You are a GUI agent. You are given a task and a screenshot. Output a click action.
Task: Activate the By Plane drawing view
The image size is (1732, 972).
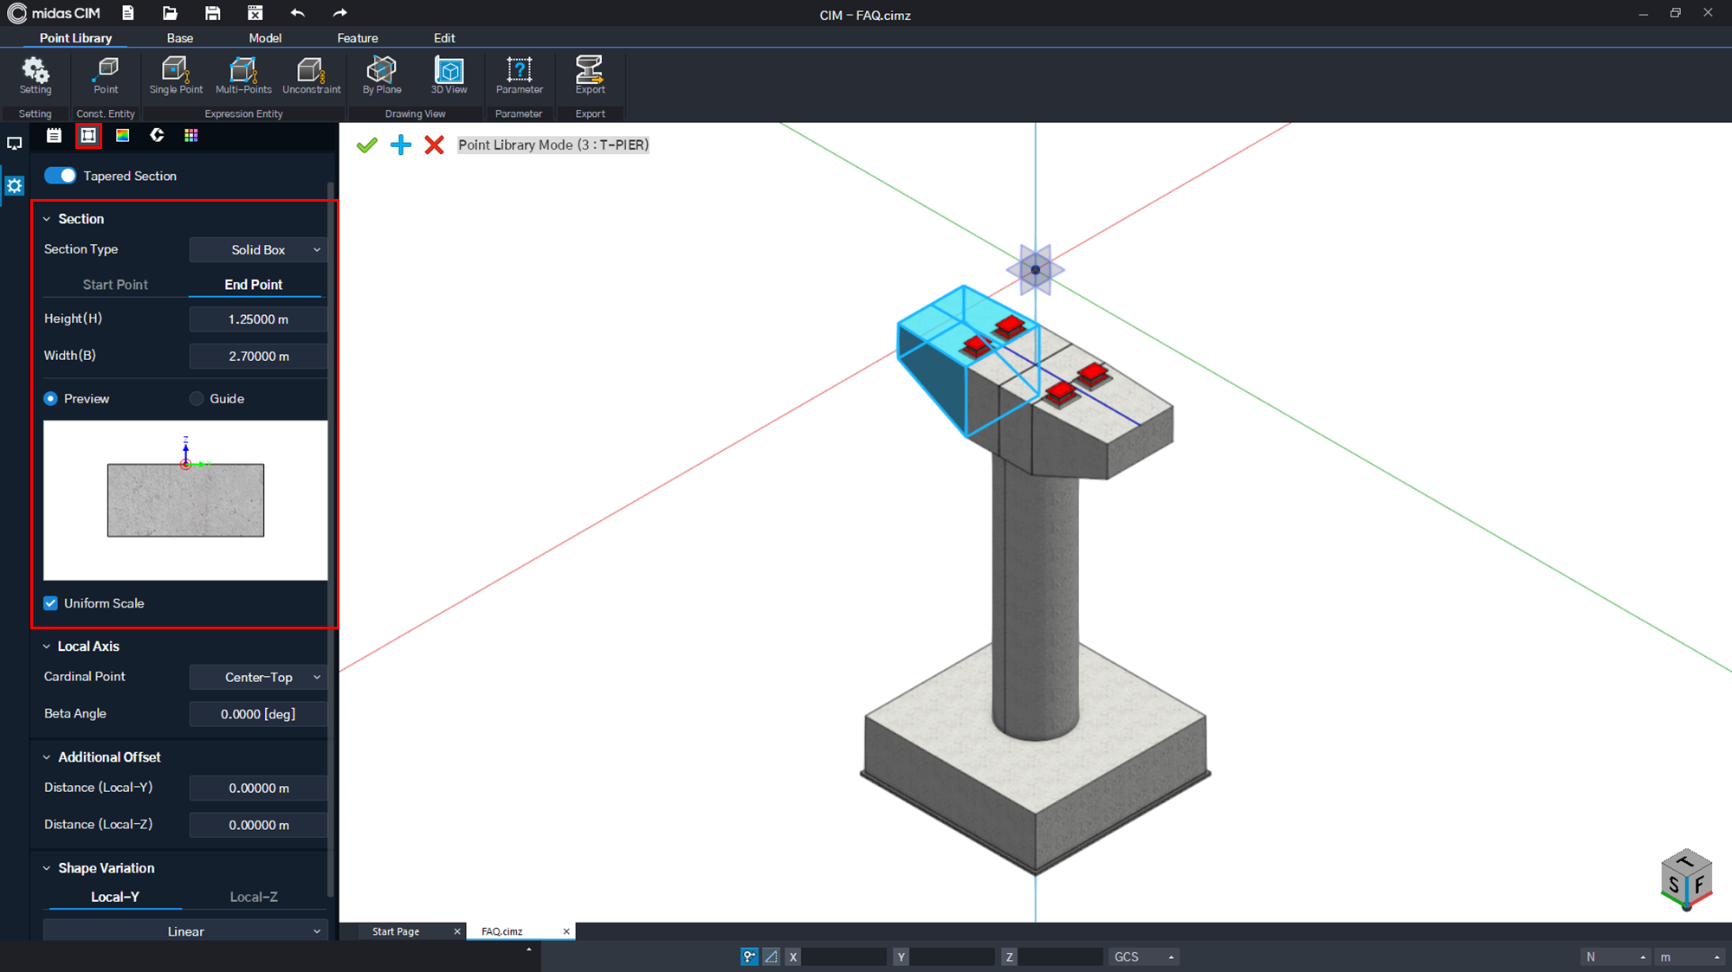click(382, 76)
